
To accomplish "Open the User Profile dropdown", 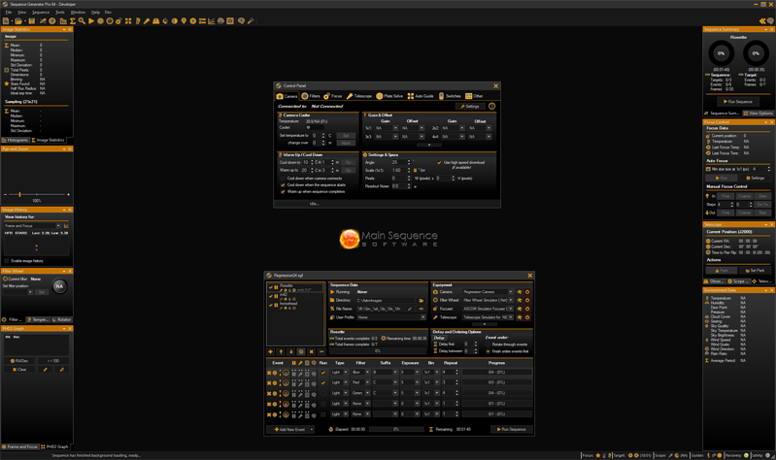I will (x=422, y=317).
